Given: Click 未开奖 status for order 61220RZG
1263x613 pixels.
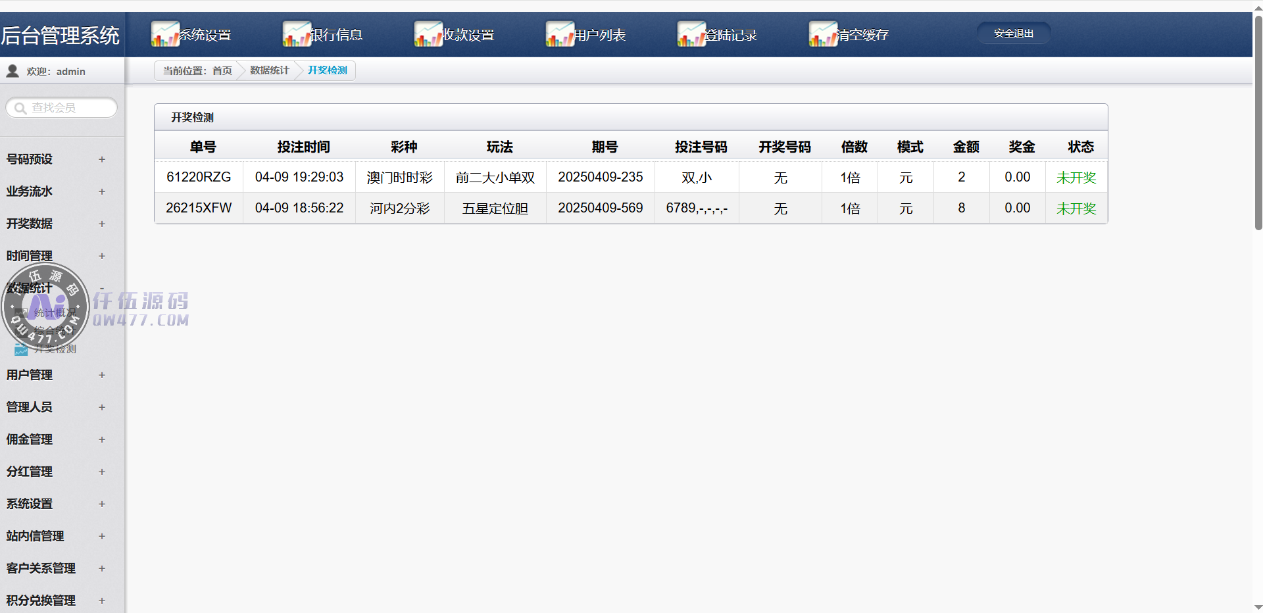Looking at the screenshot, I should 1076,178.
